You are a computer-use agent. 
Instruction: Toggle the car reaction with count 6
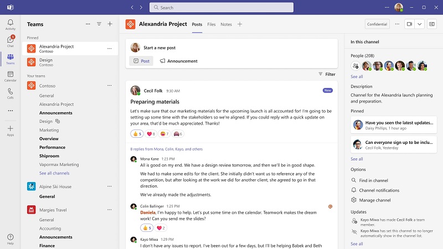point(178,134)
